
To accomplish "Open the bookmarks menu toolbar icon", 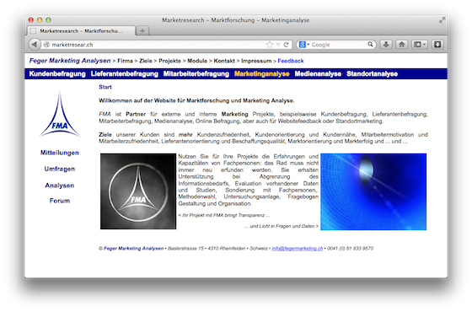I will pos(420,45).
